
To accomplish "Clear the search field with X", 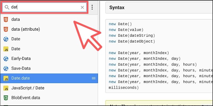I will pos(82,7).
